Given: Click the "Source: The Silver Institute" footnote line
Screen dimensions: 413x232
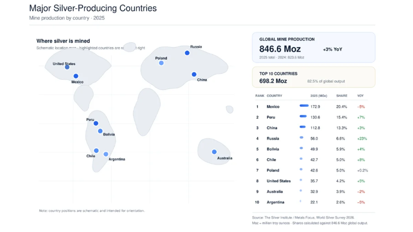Looking at the screenshot, I should tap(303, 217).
